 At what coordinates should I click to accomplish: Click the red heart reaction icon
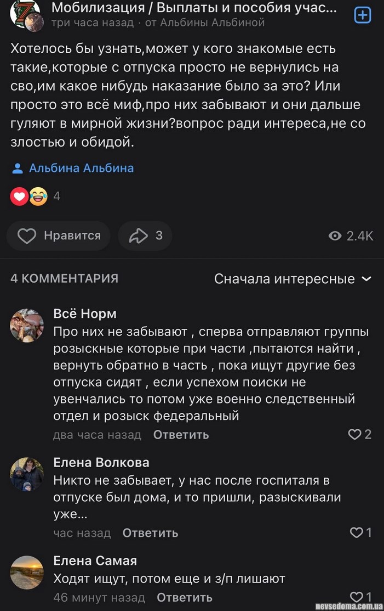point(19,196)
